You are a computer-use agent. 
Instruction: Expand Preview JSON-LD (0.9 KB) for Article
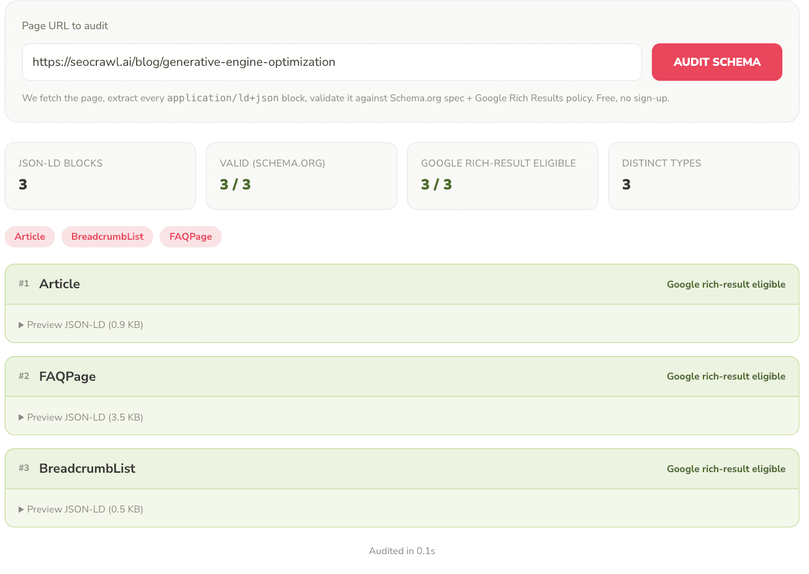81,325
